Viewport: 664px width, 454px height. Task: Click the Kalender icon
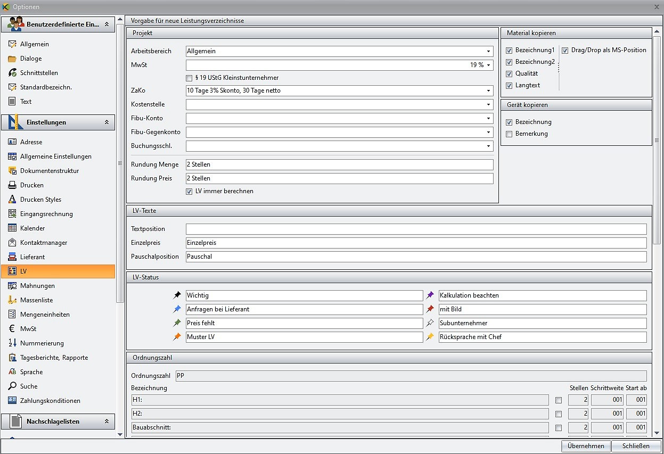pos(12,228)
